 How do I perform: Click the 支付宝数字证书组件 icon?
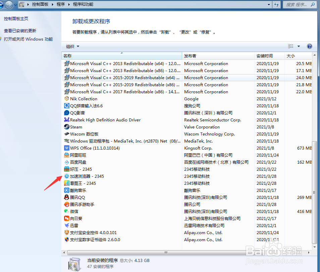66,239
